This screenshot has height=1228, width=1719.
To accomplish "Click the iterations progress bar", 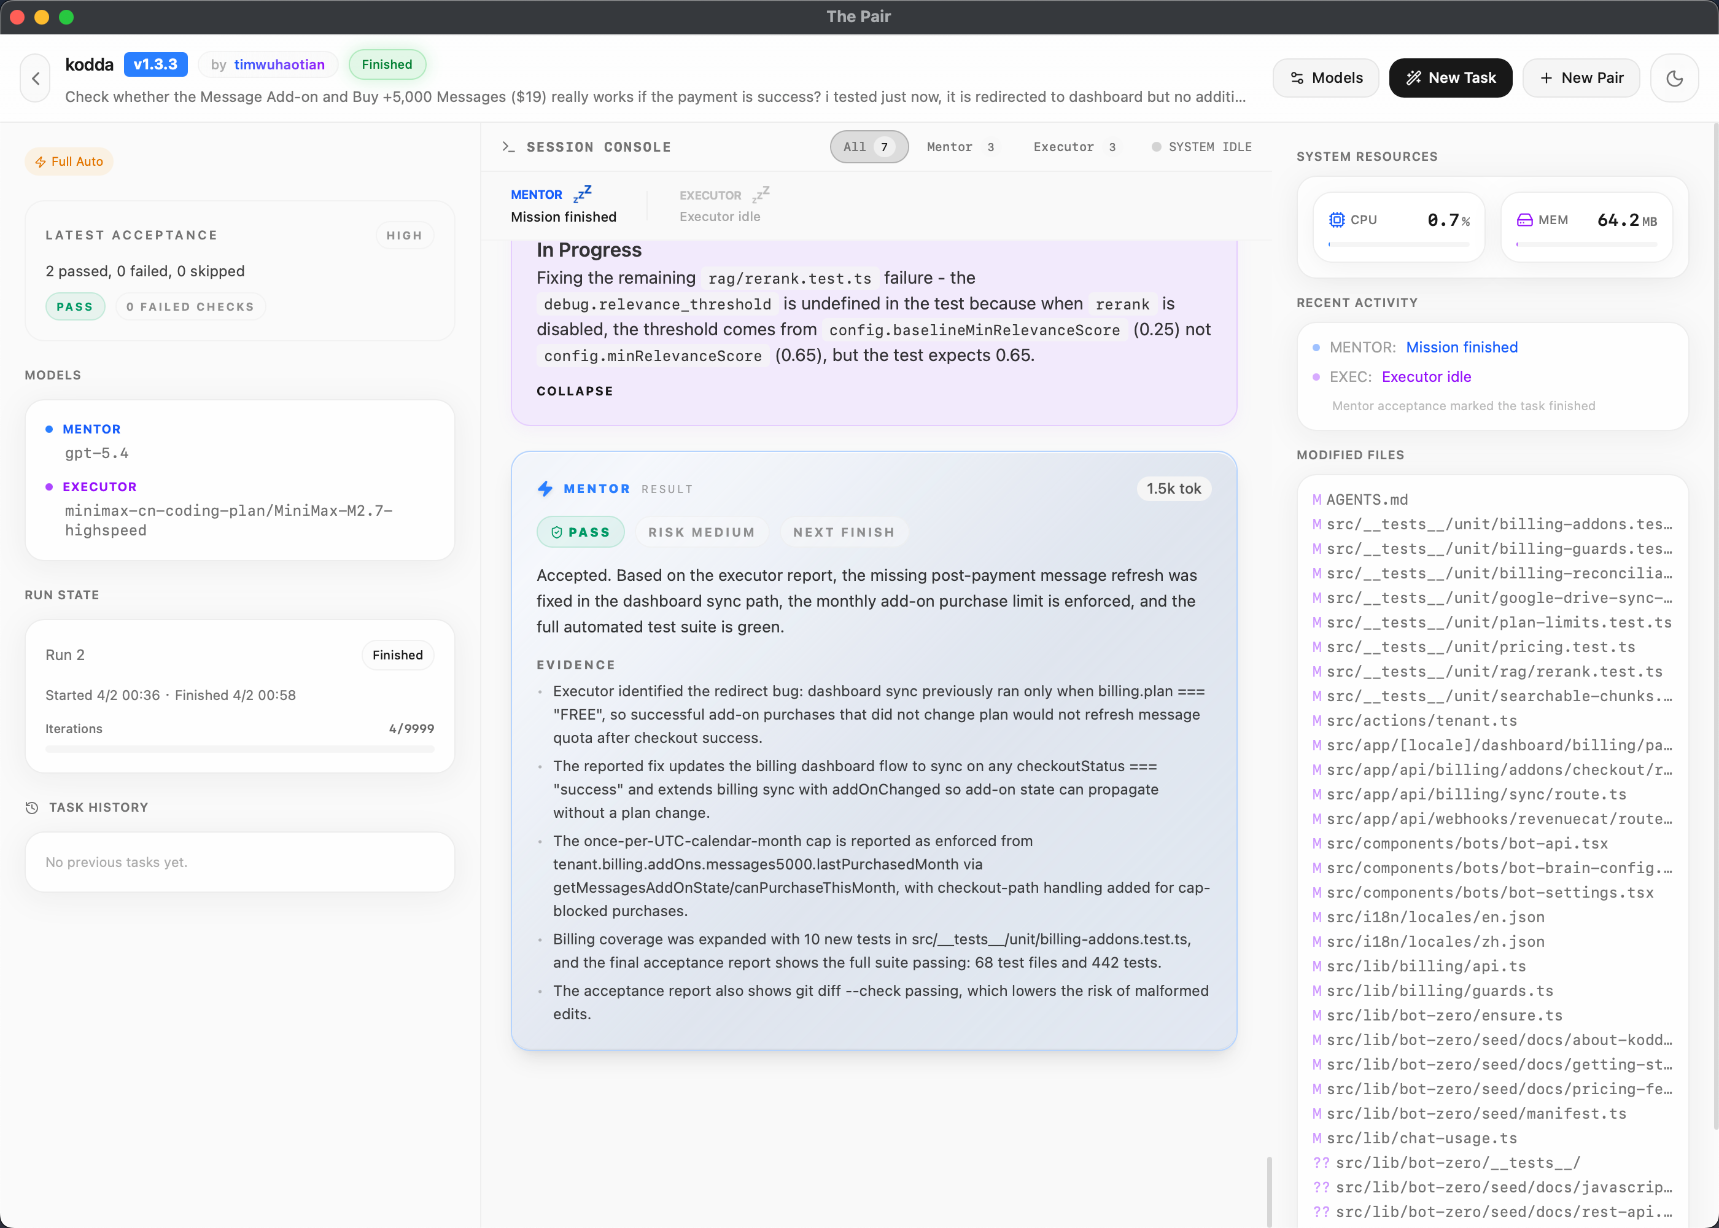I will (239, 748).
